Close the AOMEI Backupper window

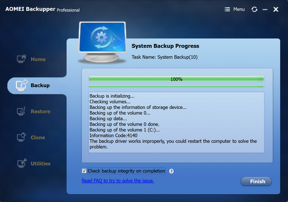276,10
